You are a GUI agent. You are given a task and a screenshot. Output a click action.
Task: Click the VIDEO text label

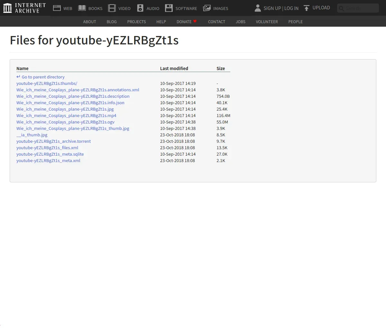[x=124, y=8]
